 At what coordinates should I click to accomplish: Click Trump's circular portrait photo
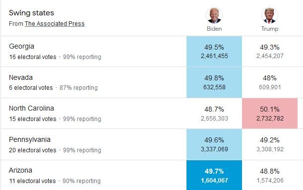(270, 15)
